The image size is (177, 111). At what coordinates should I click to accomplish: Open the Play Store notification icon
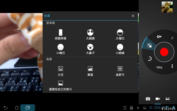[138, 108]
